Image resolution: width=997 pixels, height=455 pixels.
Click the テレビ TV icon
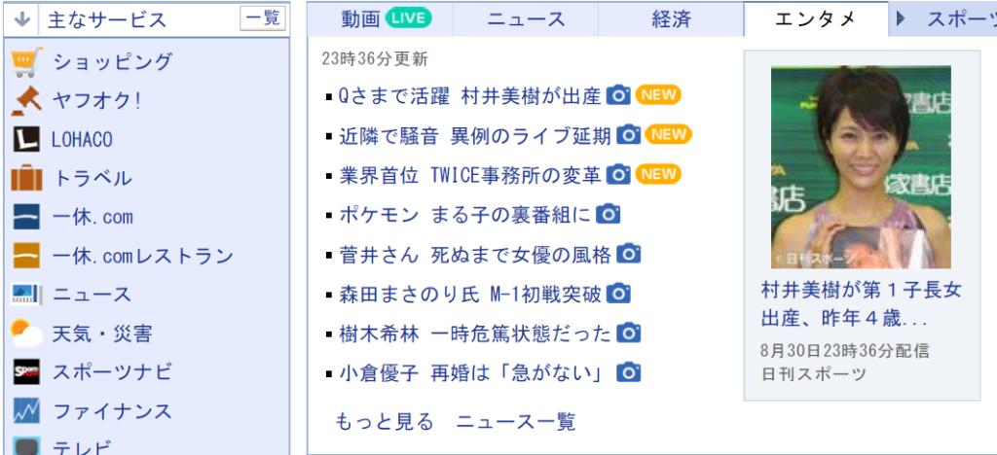pos(26,446)
